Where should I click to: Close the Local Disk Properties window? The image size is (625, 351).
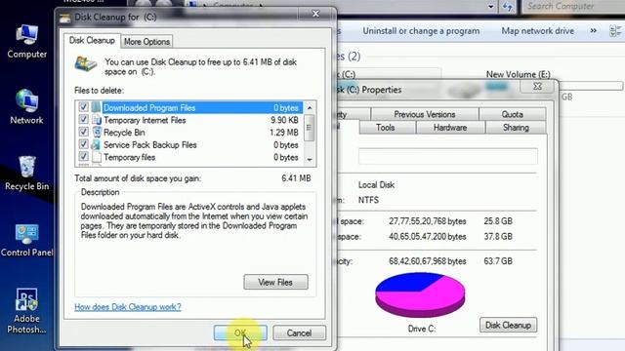point(537,87)
